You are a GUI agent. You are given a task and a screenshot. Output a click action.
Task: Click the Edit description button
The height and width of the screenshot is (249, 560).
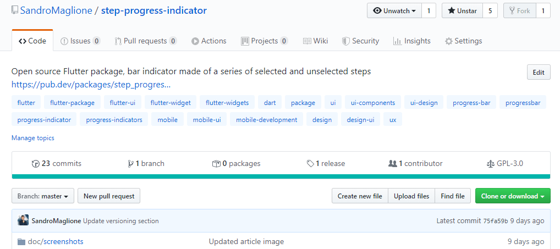pos(539,73)
